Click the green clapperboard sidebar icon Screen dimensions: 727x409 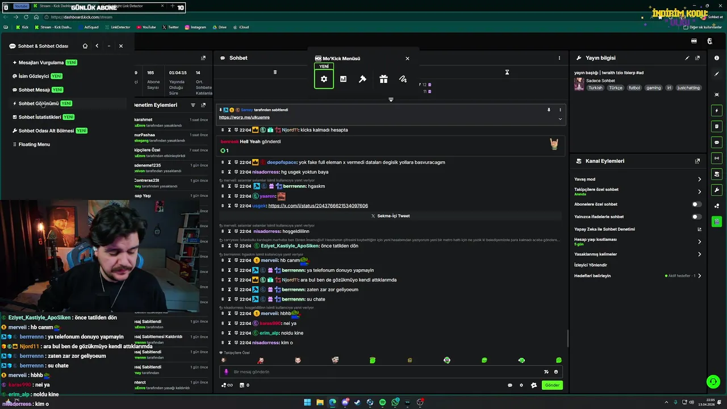click(717, 222)
